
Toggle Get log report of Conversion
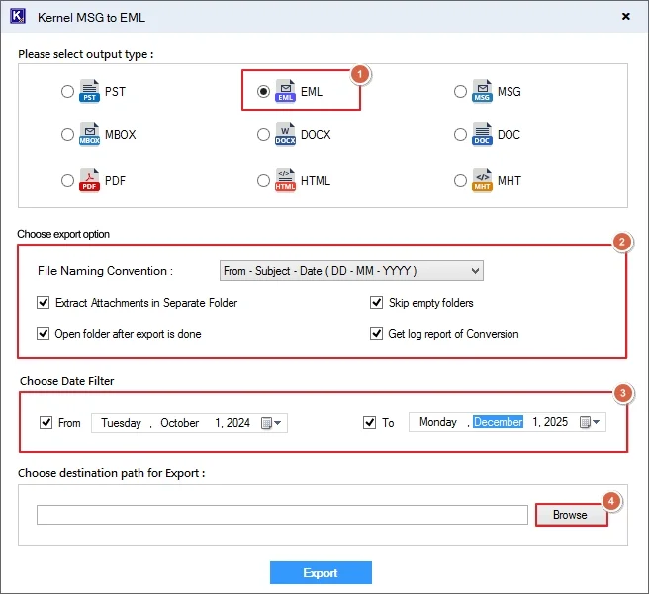[376, 333]
